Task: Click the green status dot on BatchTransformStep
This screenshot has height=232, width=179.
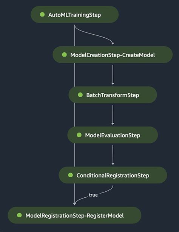Action: tap(80, 95)
